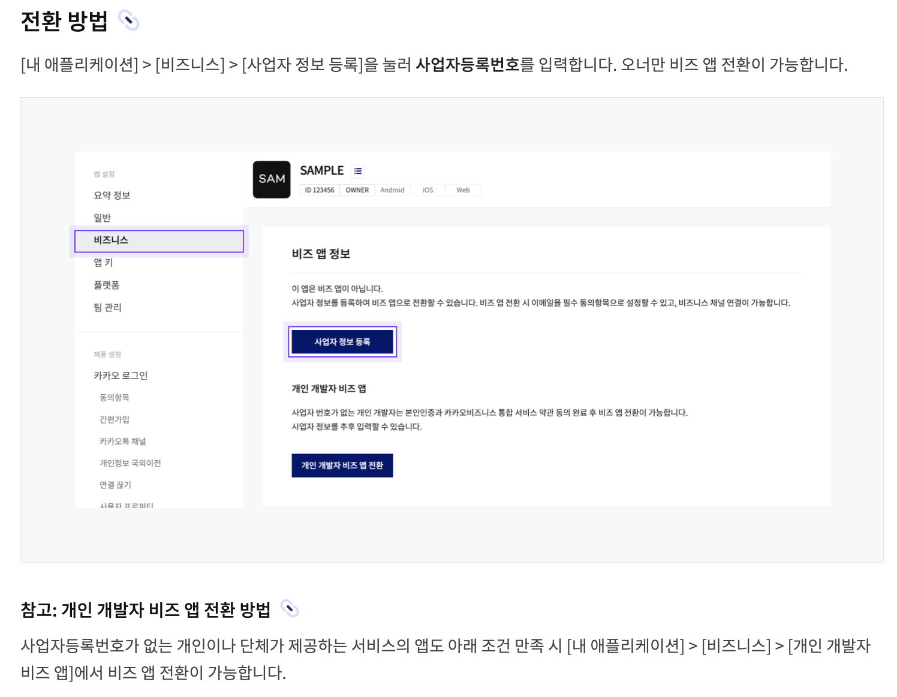This screenshot has width=897, height=697.
Task: Click the 개인 개발자 비즈 앱 전환 button
Action: tap(342, 465)
